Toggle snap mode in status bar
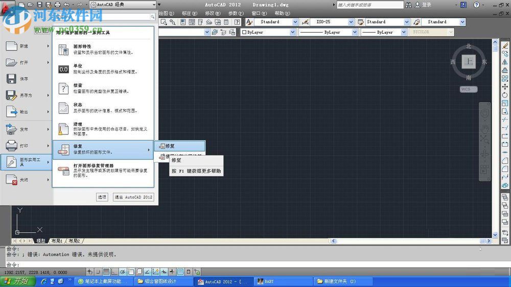511x287 pixels. pyautogui.click(x=98, y=272)
